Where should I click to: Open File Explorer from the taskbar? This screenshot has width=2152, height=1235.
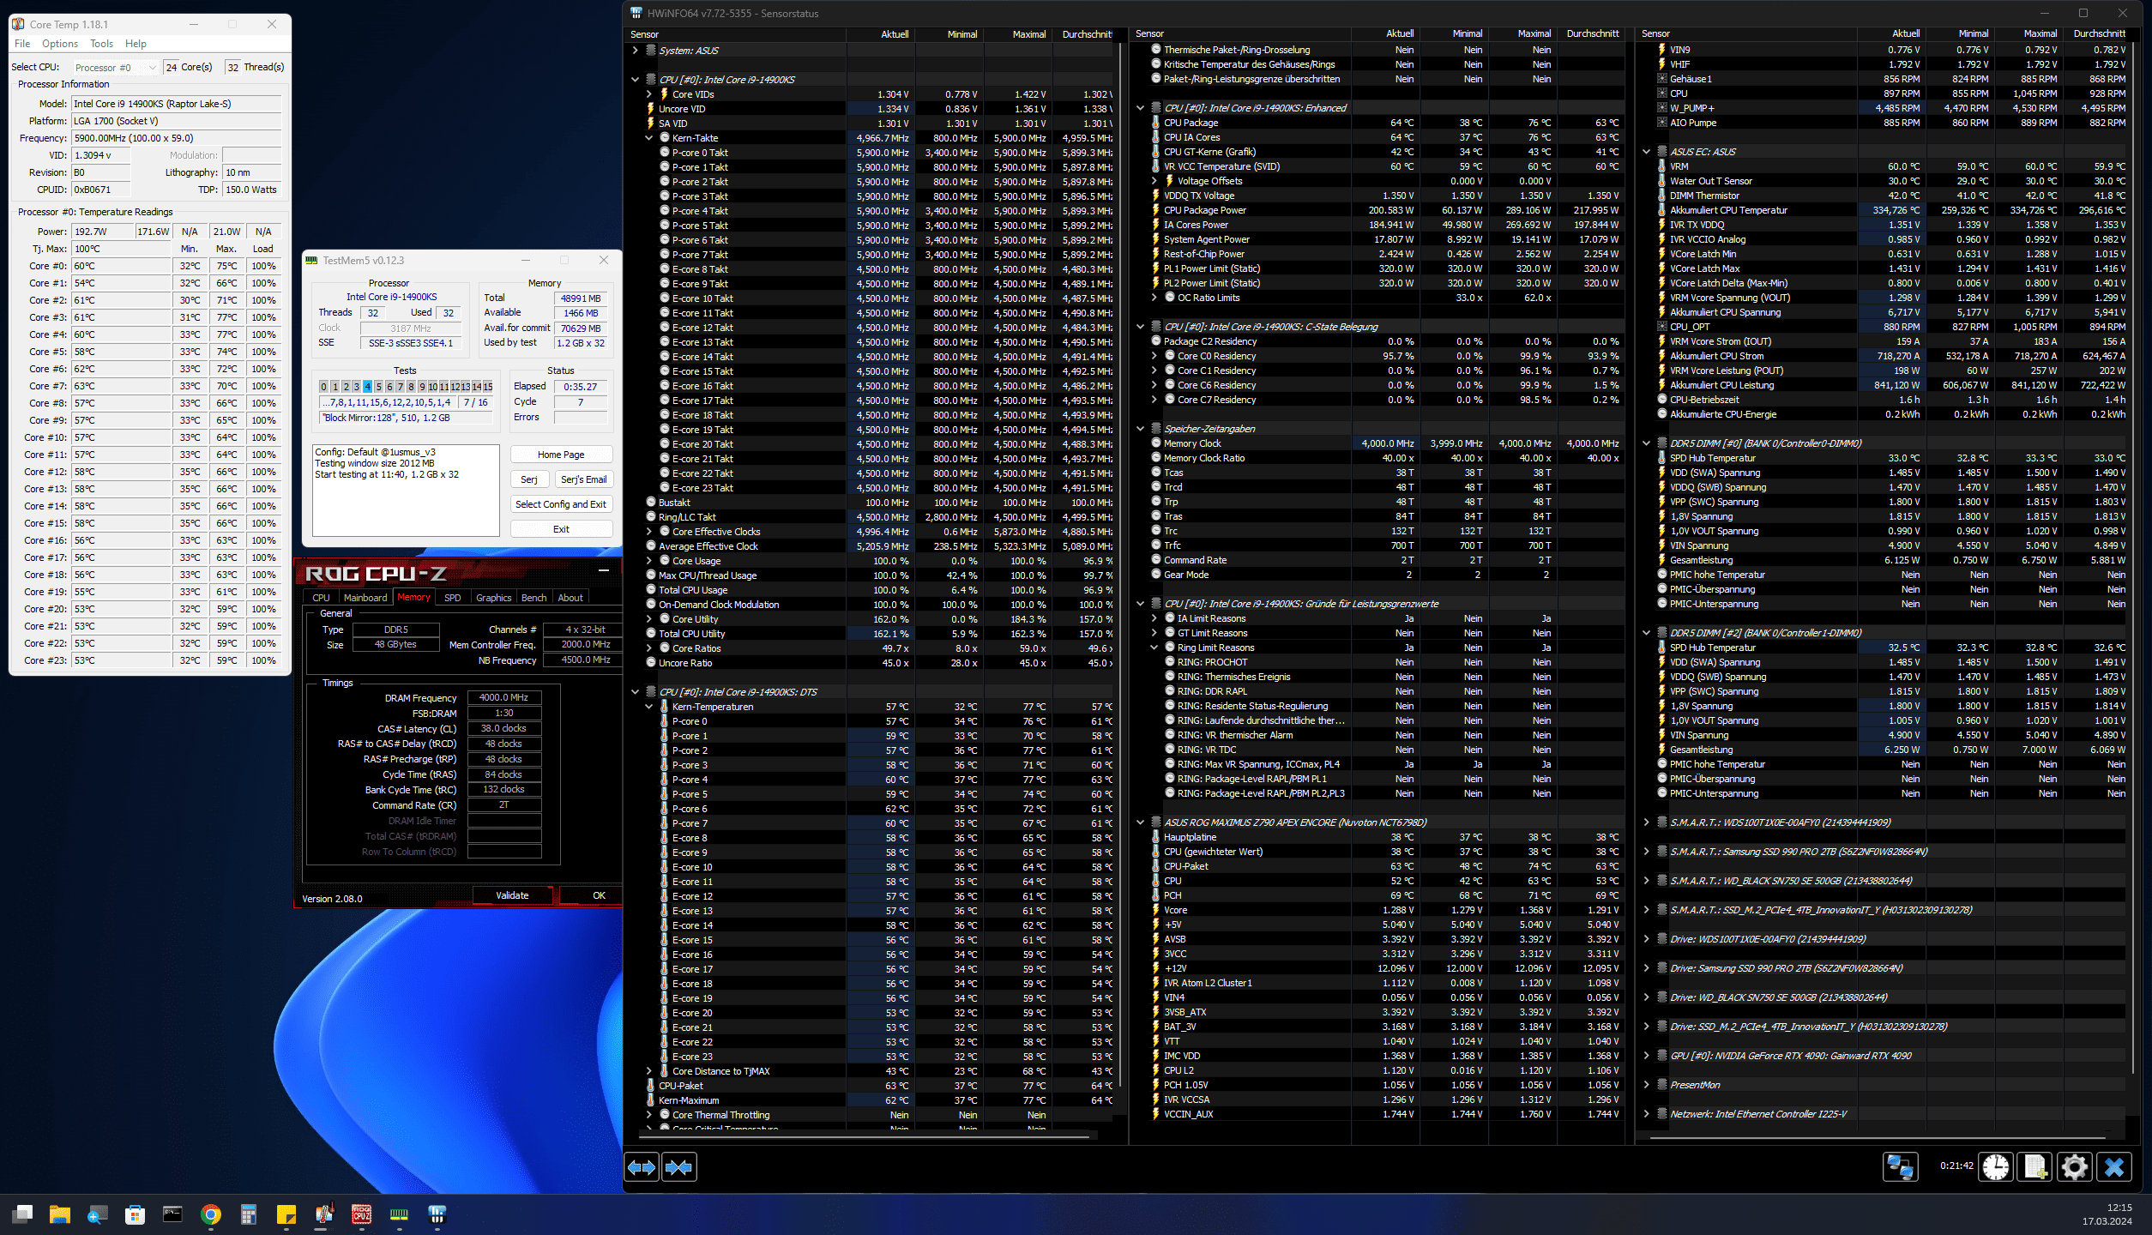[59, 1214]
